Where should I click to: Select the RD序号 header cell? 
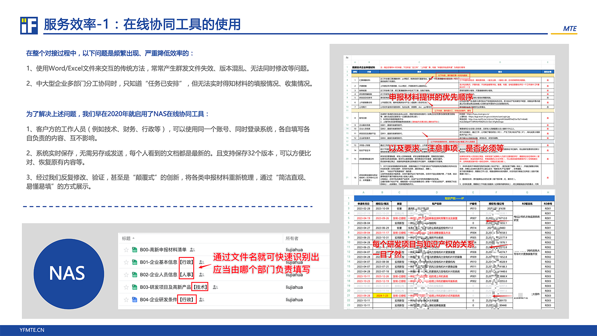(x=548, y=203)
